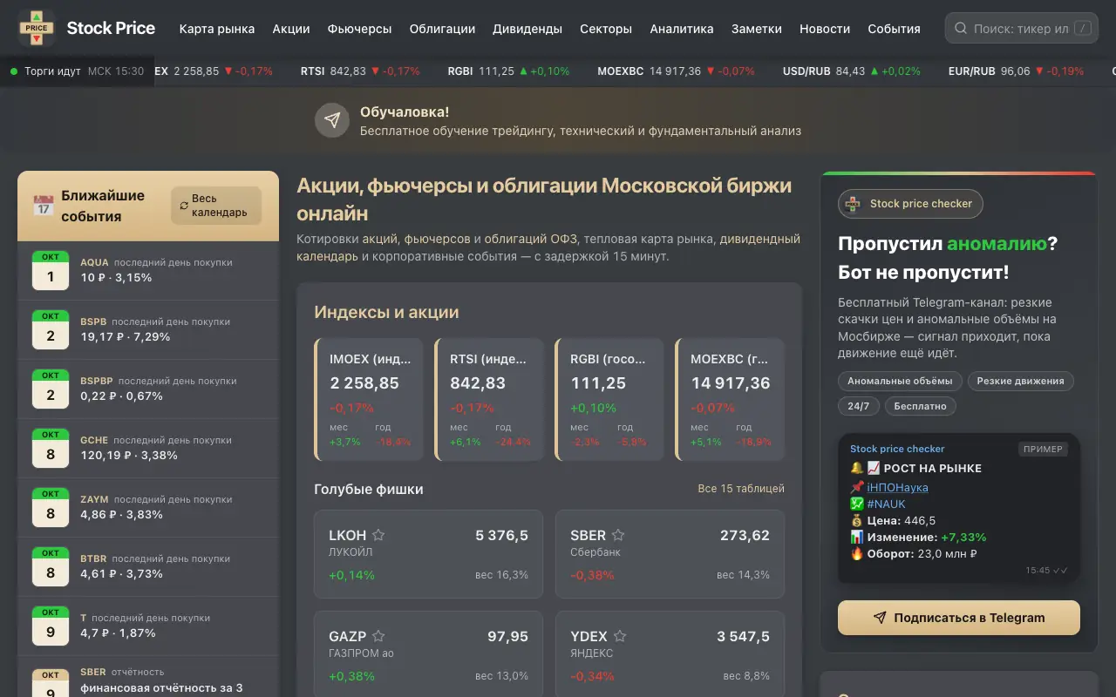The width and height of the screenshot is (1116, 697).
Task: Follow the акций link in description
Action: coord(379,239)
